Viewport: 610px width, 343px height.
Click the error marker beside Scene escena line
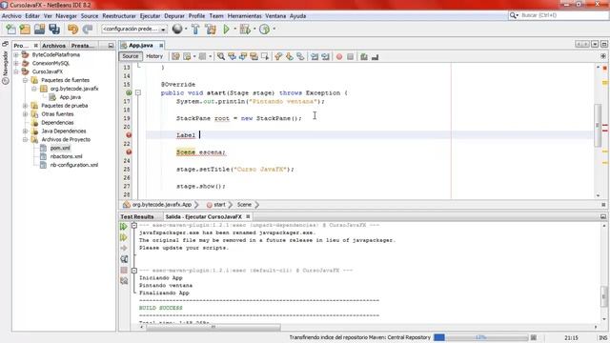pyautogui.click(x=129, y=152)
